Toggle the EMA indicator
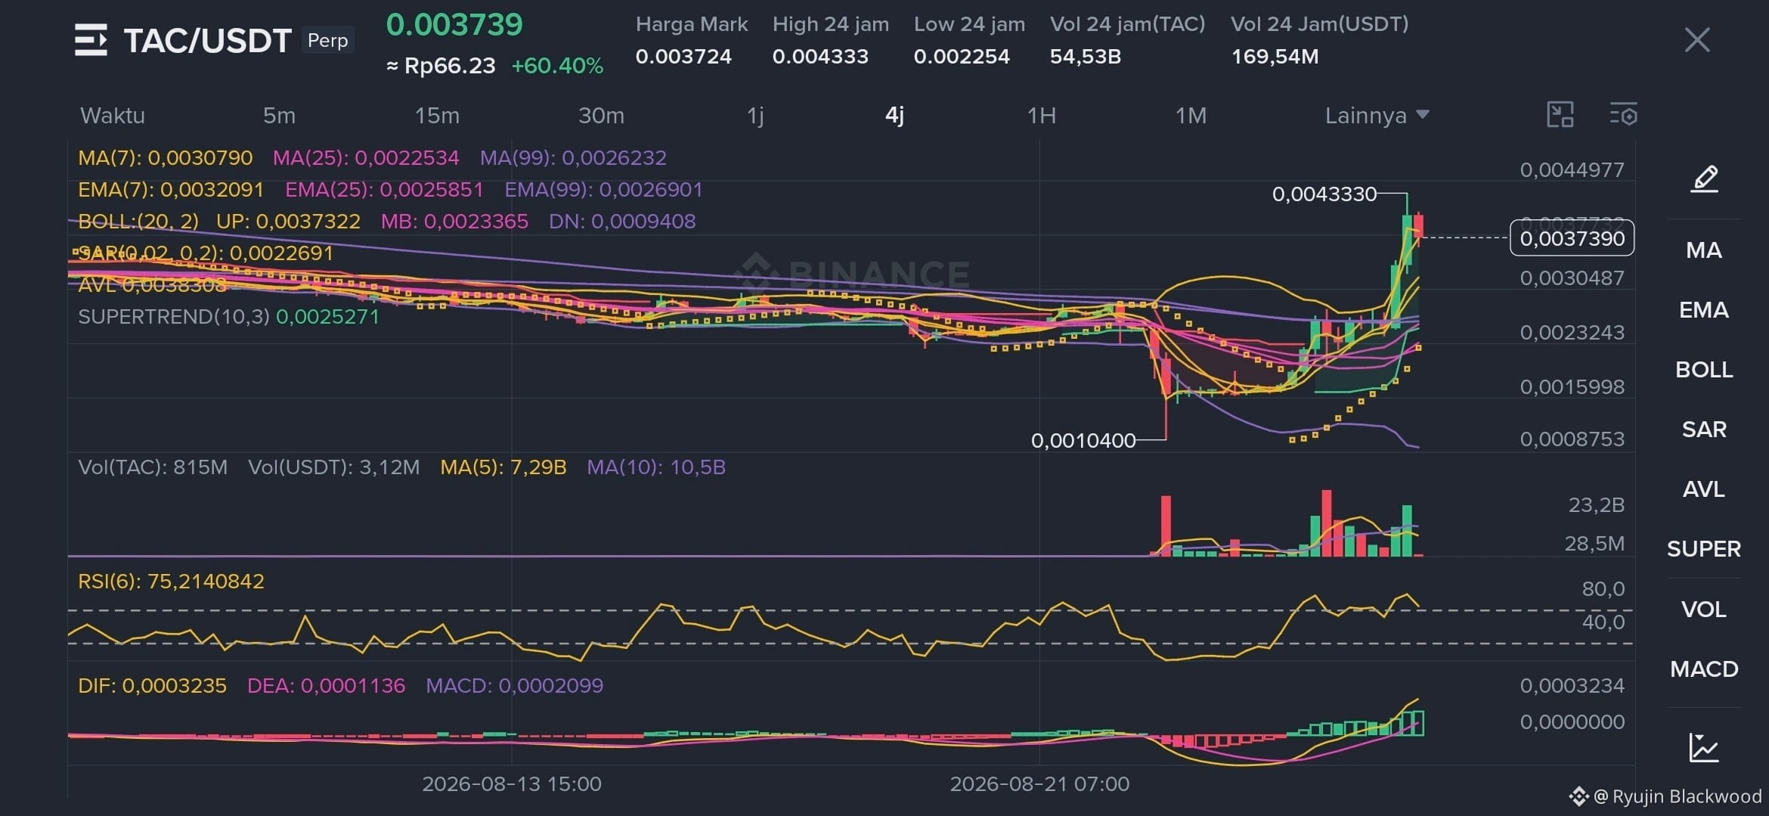 tap(1704, 310)
